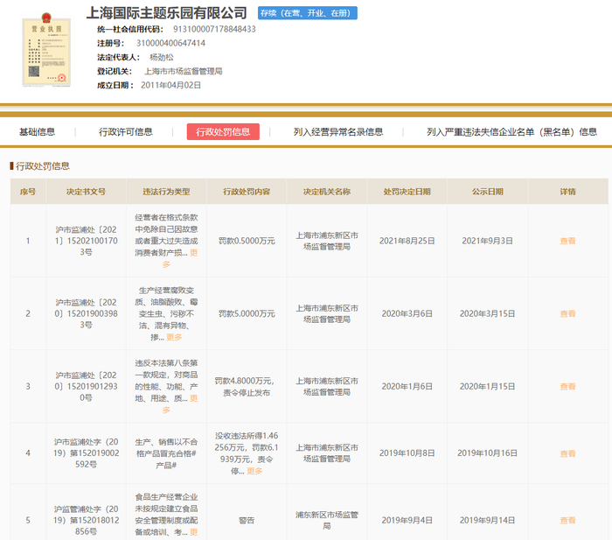The image size is (612, 540).
Task: Select the 行政处罚信息 tab
Action: (223, 132)
